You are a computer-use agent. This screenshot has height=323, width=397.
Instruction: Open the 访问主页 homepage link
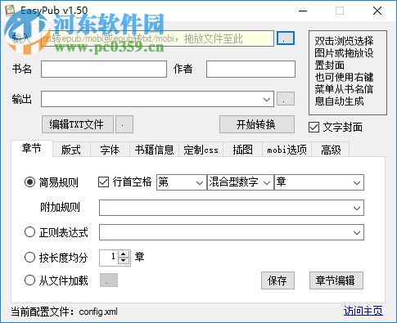tap(363, 311)
